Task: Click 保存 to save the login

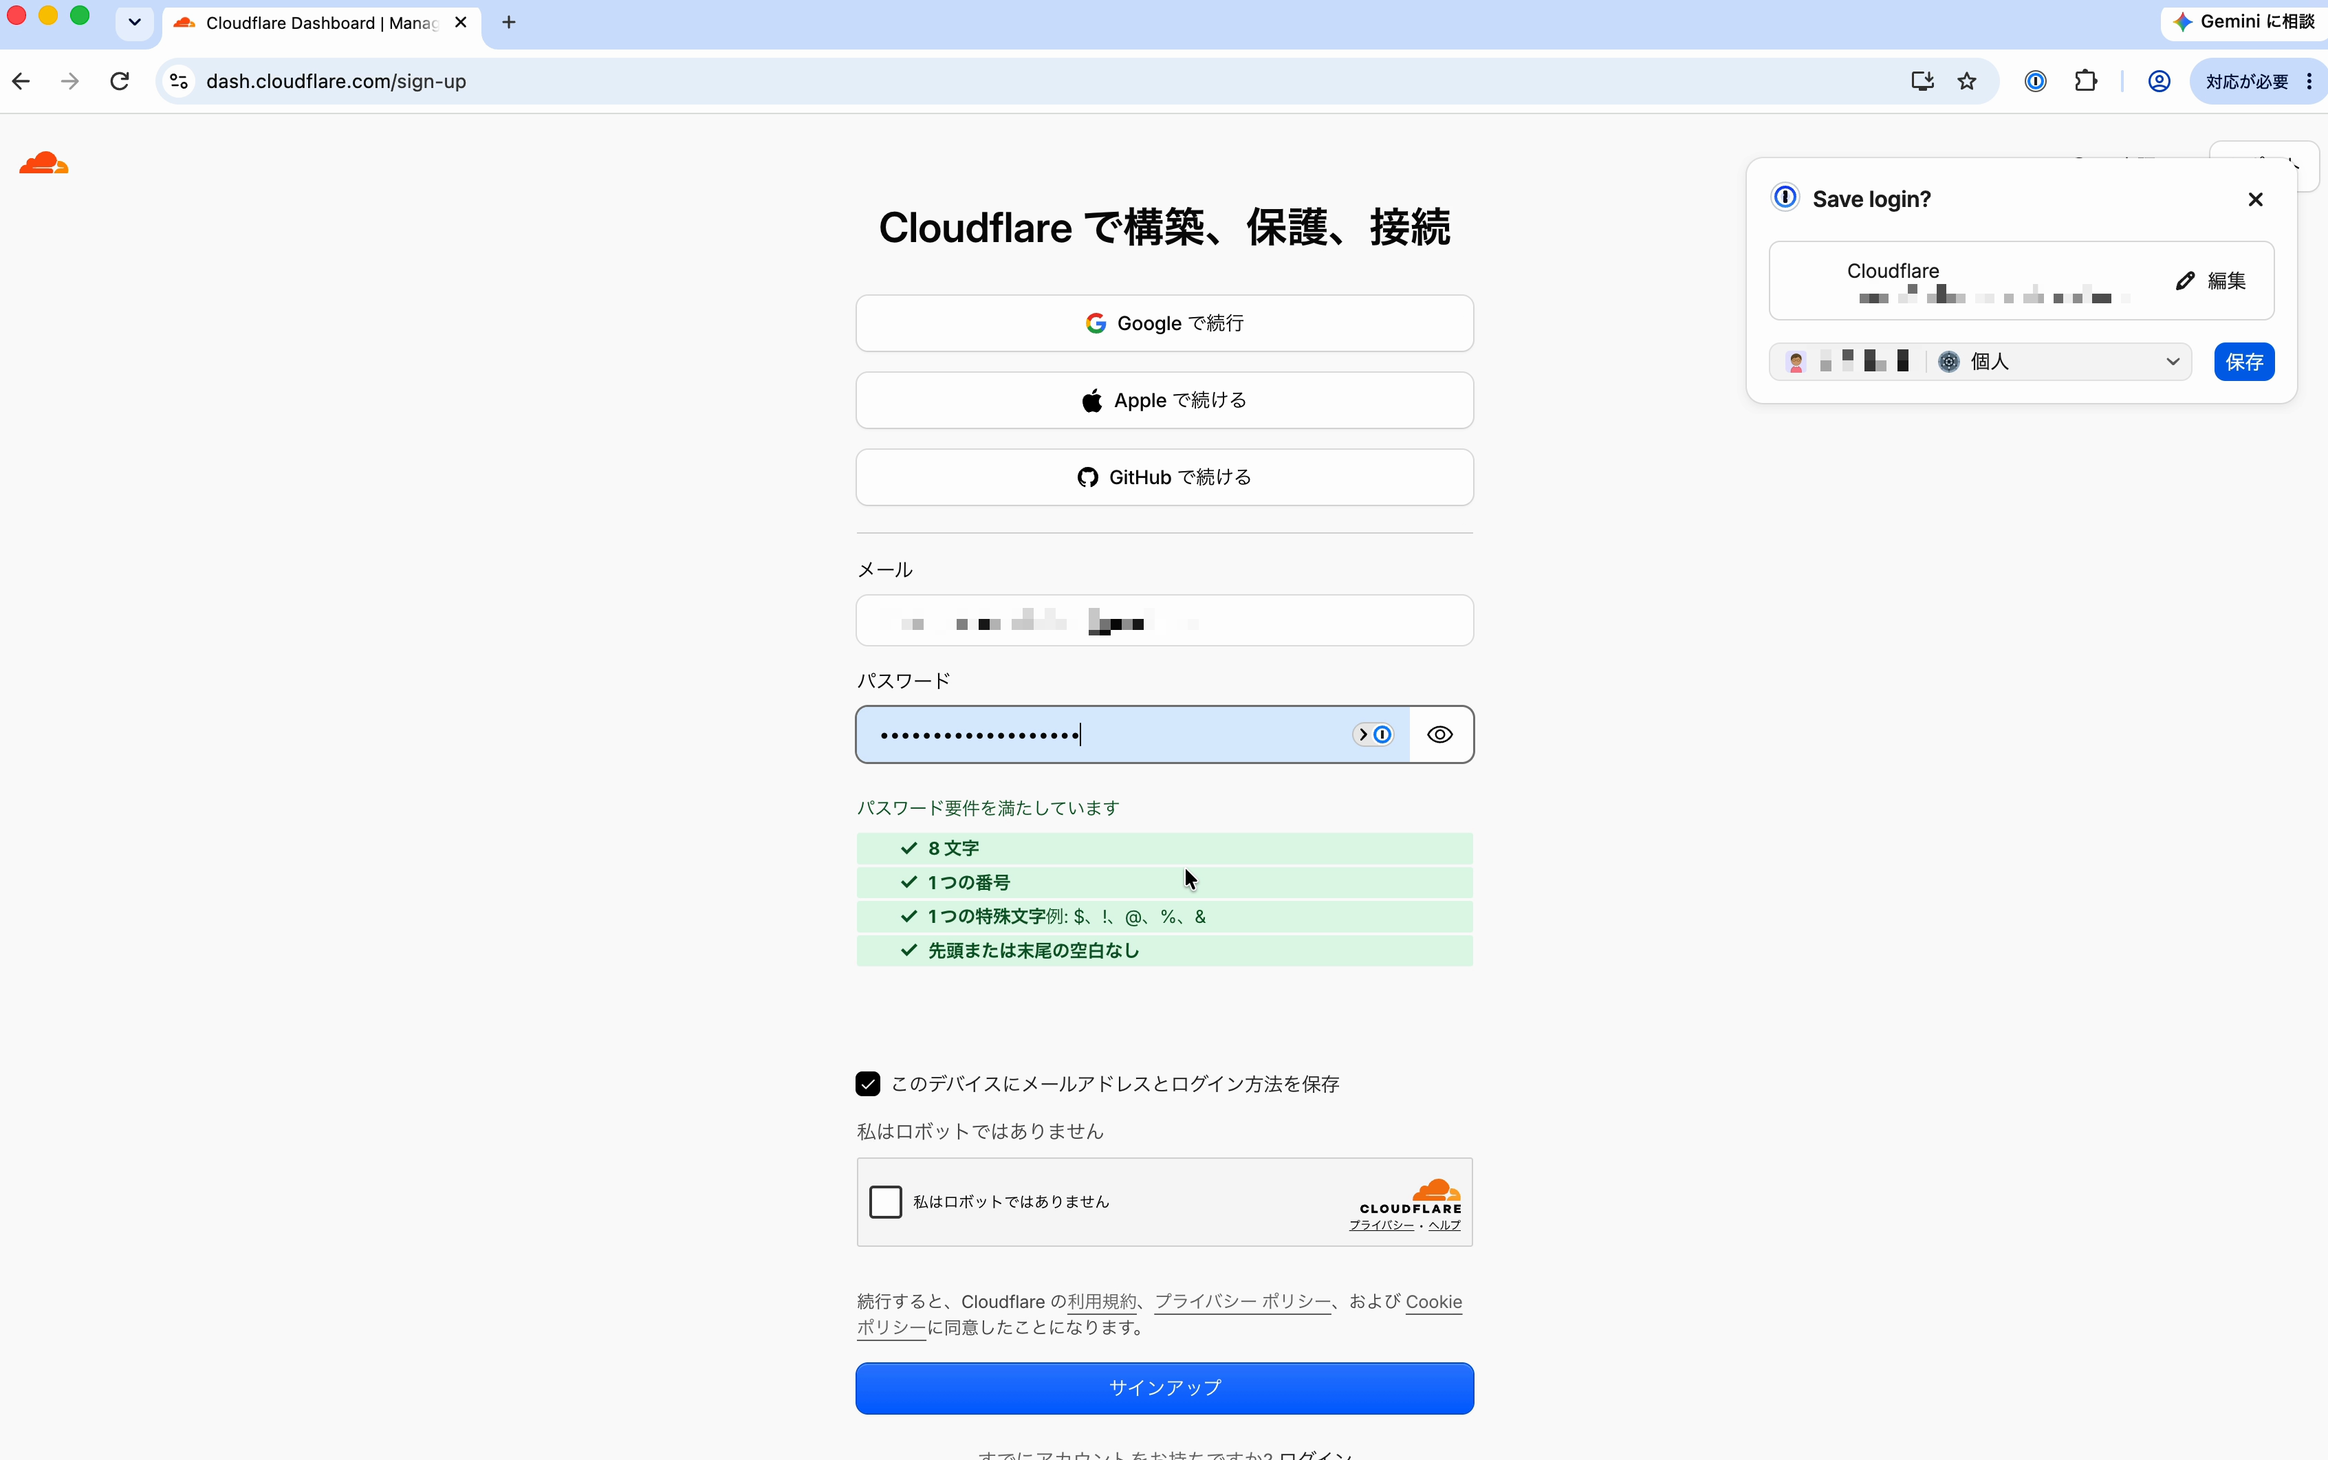Action: [2244, 362]
